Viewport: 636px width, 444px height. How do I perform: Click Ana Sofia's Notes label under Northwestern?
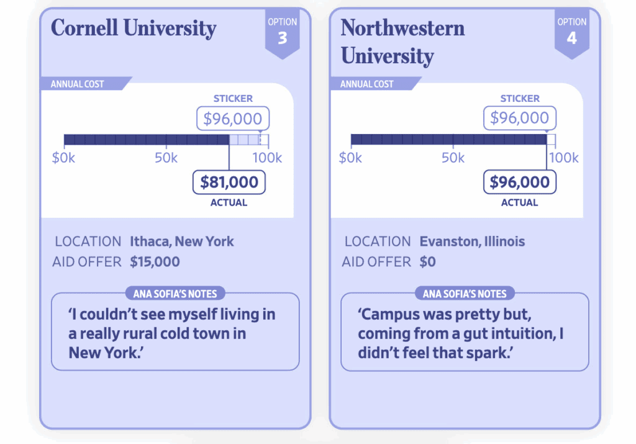[465, 294]
